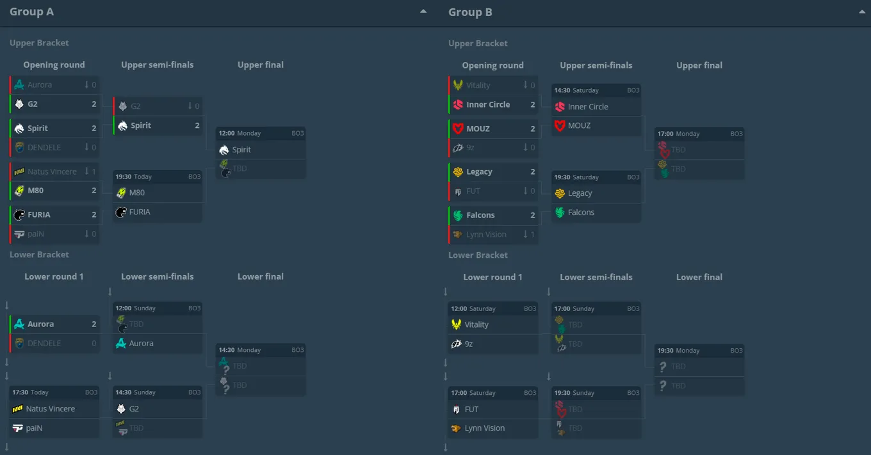Click paiN logo in 17:30 Today match

[x=18, y=428]
